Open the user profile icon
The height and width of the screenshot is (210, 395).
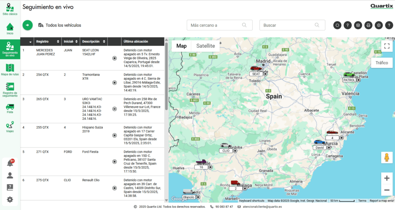10,176
